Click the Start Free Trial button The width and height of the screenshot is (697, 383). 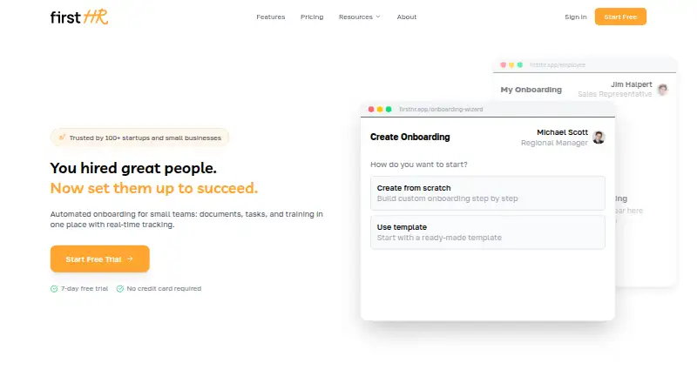tap(99, 259)
